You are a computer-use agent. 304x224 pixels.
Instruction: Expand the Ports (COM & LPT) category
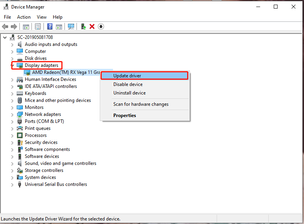(x=12, y=122)
